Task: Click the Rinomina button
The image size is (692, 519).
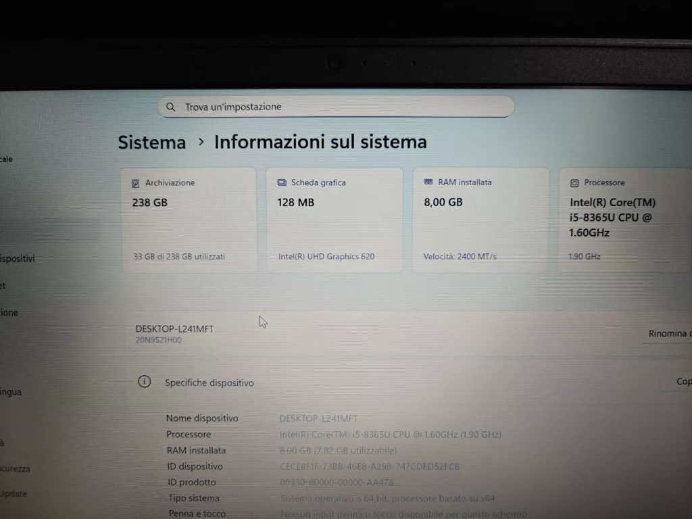Action: 667,334
